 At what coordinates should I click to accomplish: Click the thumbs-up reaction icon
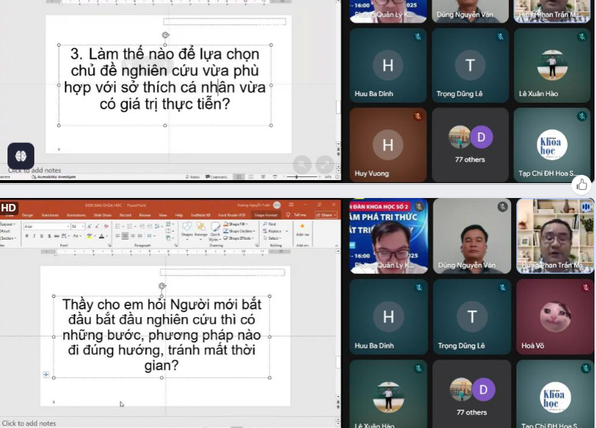click(x=583, y=184)
